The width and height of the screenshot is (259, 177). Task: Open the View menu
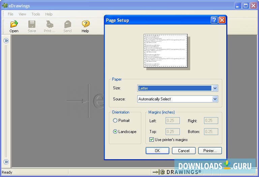pyautogui.click(x=22, y=14)
